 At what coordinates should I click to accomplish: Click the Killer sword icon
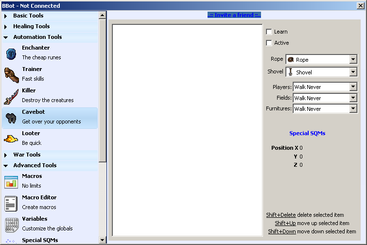click(x=11, y=96)
